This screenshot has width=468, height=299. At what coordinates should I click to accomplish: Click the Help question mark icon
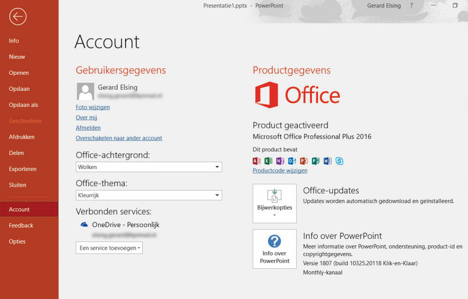411,6
